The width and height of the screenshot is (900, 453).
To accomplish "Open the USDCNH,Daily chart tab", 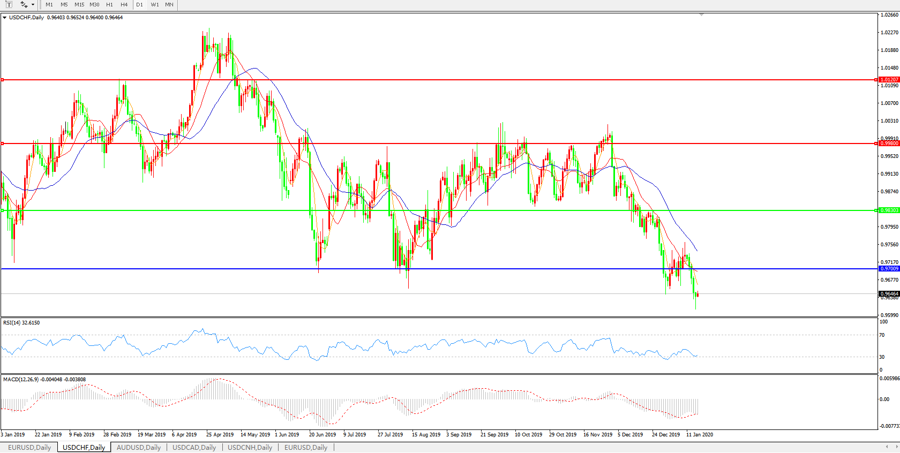I will [250, 448].
